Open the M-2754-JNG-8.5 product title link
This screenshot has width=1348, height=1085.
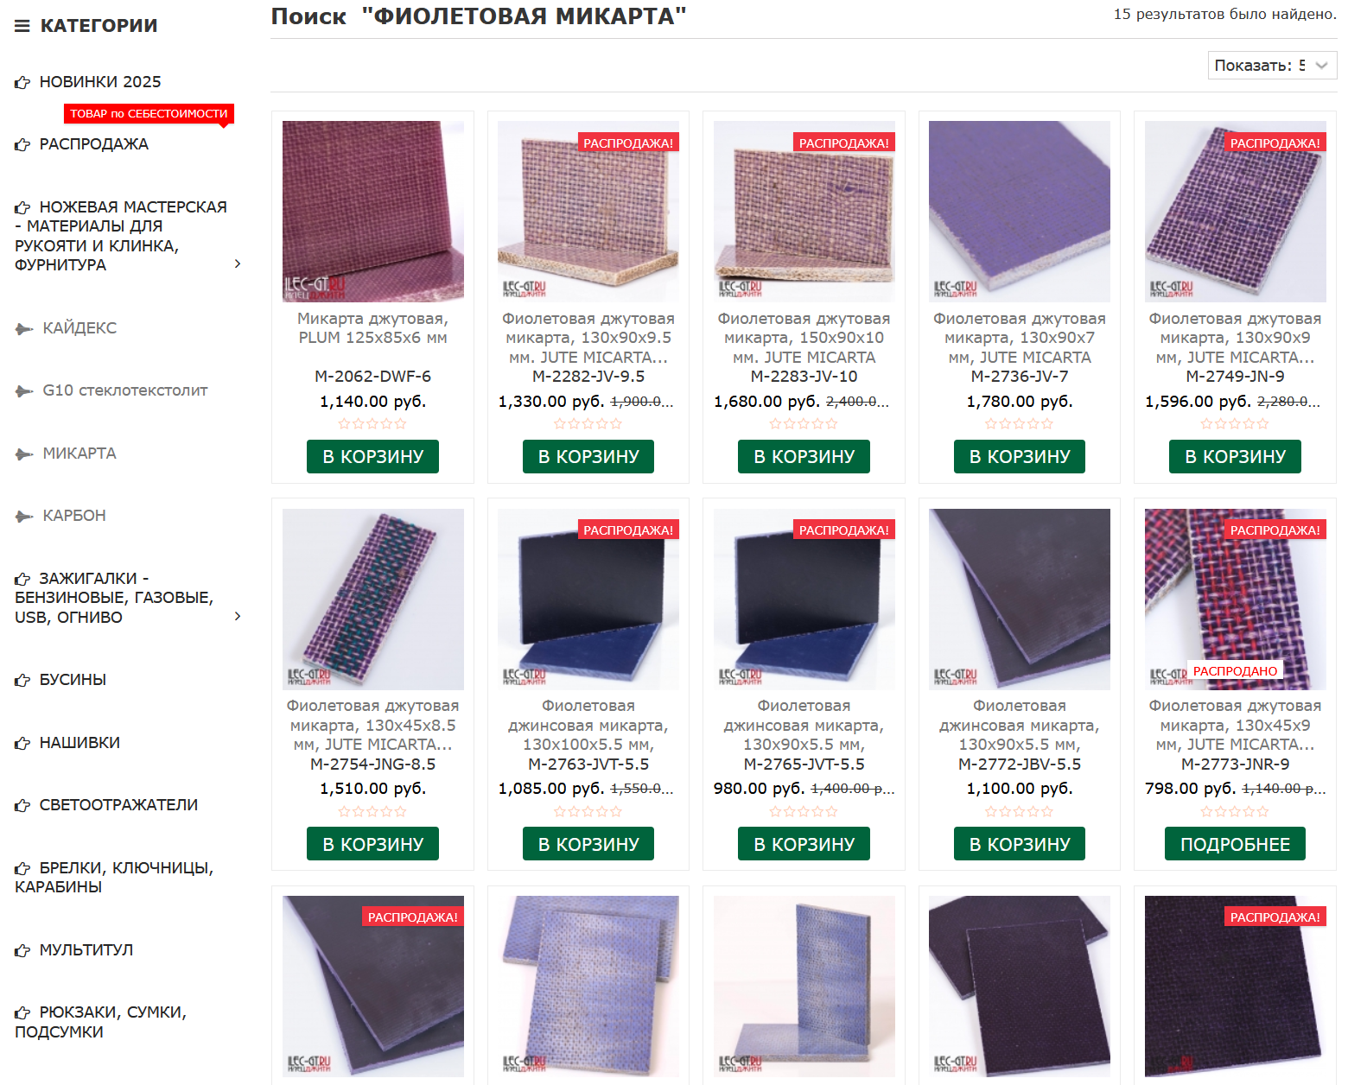click(372, 725)
